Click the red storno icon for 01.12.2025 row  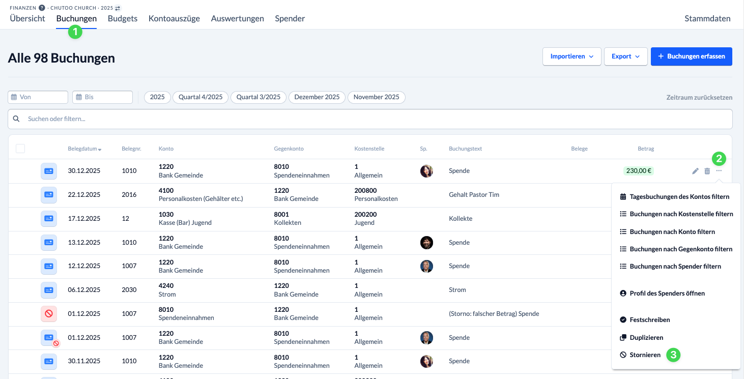tap(49, 314)
